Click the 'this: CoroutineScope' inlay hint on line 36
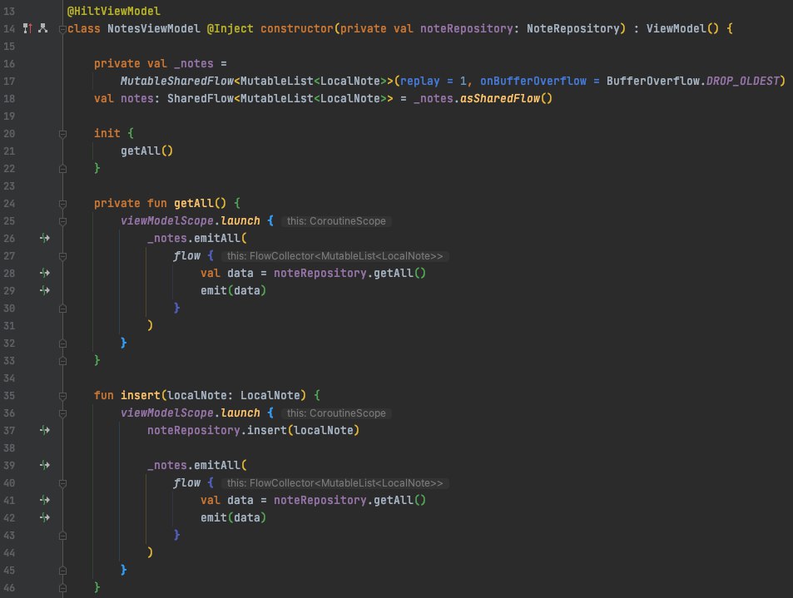Screen dimensions: 793x598 point(336,413)
